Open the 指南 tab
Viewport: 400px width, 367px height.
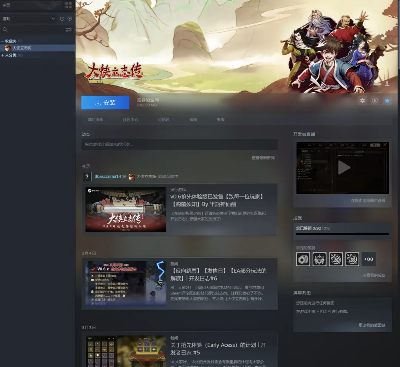(x=193, y=119)
